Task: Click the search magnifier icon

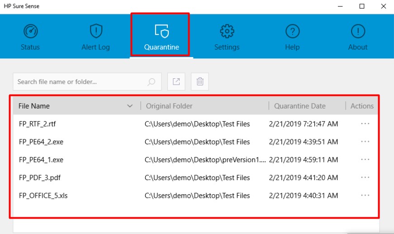Action: coord(152,82)
